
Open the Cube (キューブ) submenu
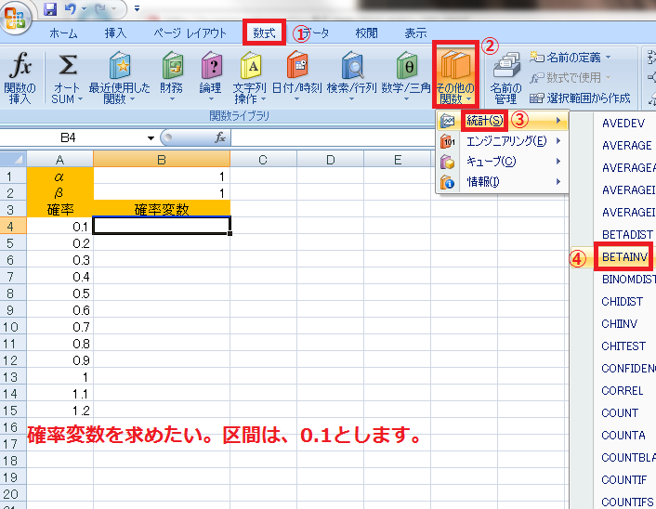pos(503,162)
